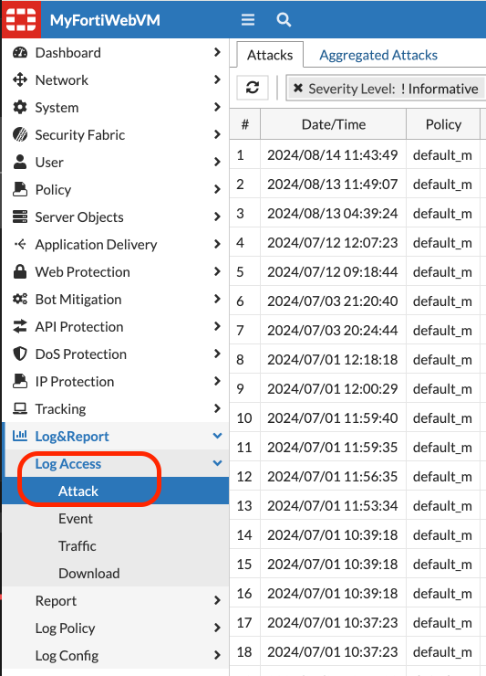Open the Traffic log page
This screenshot has height=676, width=486.
coord(78,545)
